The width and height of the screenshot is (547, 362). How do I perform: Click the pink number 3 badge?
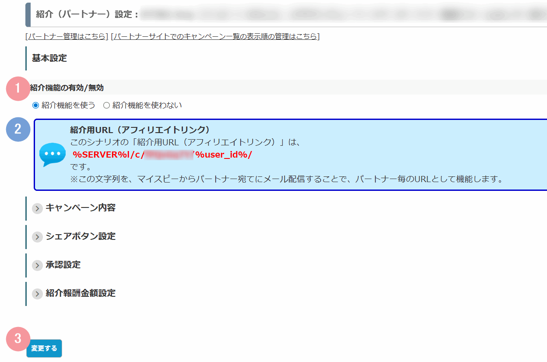(x=18, y=339)
